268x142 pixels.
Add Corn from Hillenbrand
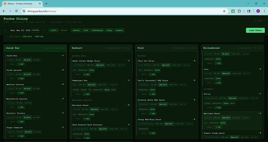[x=218, y=83]
